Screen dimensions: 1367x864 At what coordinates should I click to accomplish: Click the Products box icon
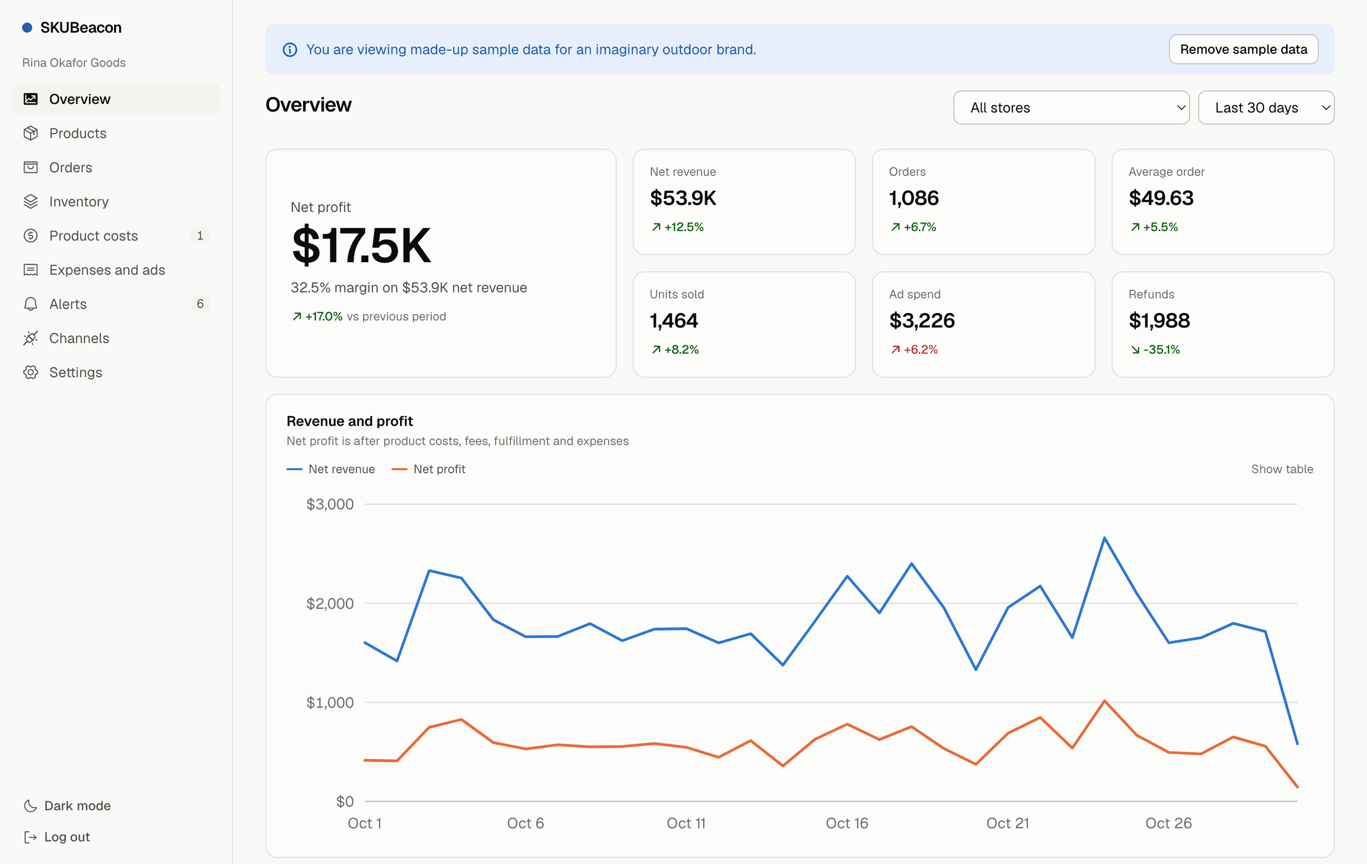coord(31,133)
